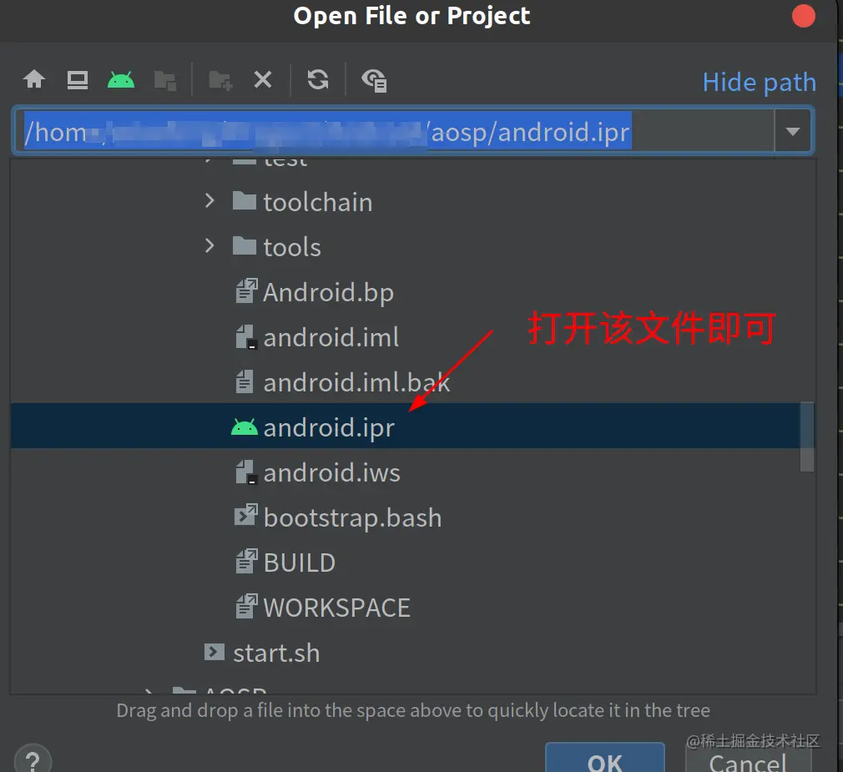Open help with the question mark button
Image resolution: width=843 pixels, height=772 pixels.
click(33, 759)
